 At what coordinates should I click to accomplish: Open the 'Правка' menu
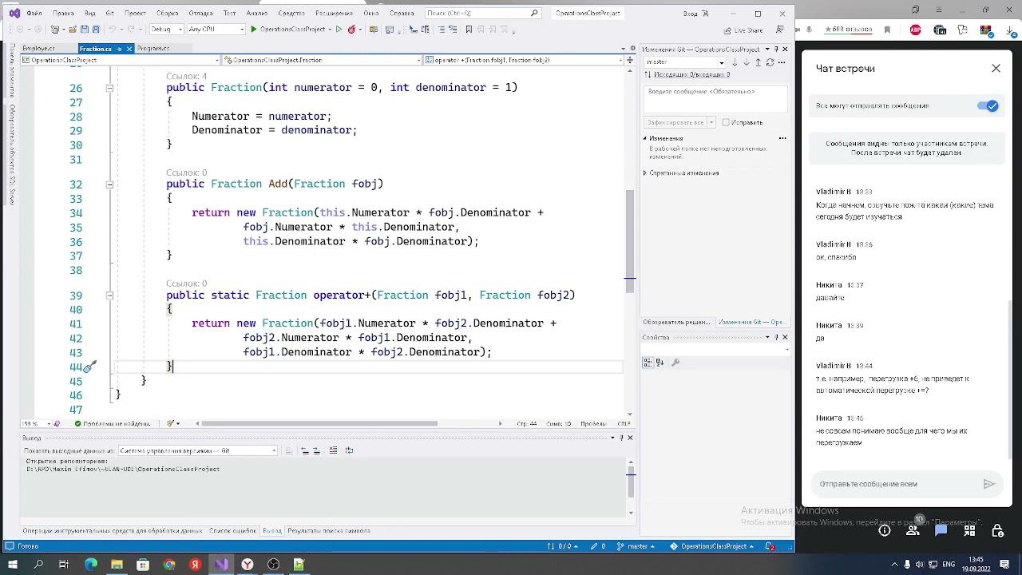(x=63, y=14)
